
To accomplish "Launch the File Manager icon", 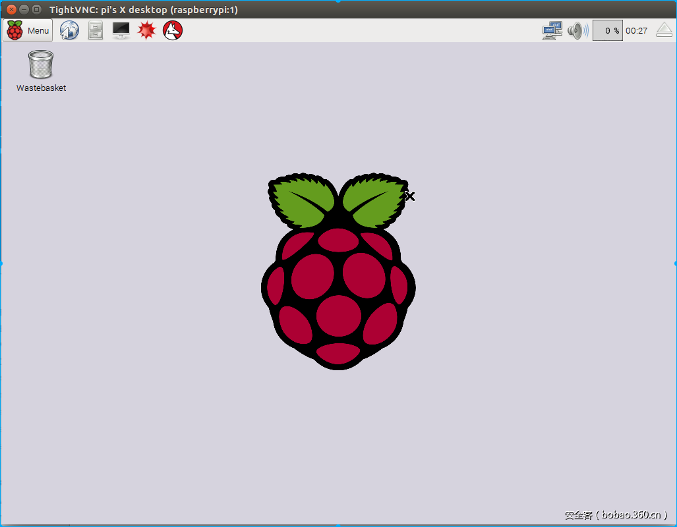I will (x=95, y=30).
